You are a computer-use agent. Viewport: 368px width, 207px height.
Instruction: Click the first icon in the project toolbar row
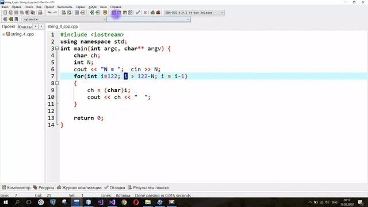tap(5, 19)
